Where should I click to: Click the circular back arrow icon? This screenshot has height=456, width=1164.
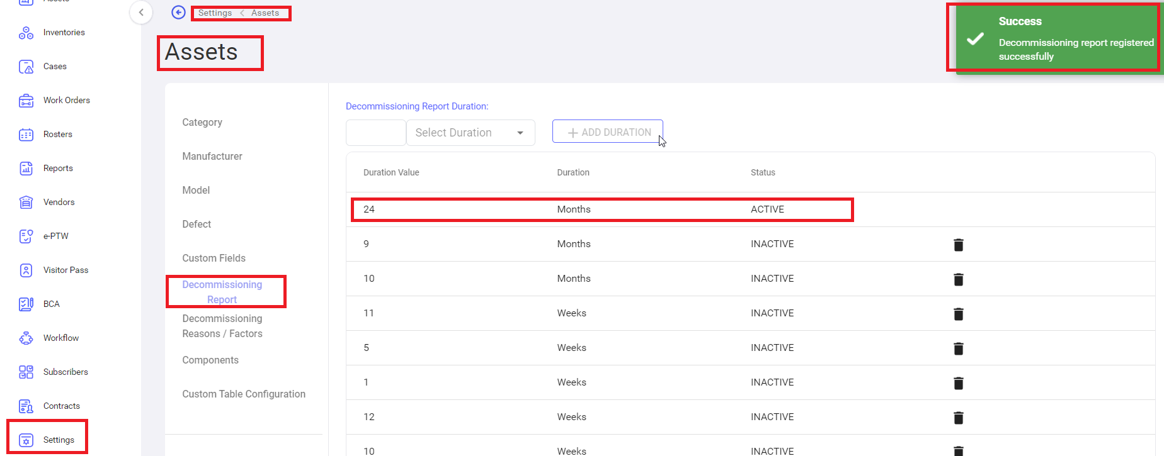(178, 13)
